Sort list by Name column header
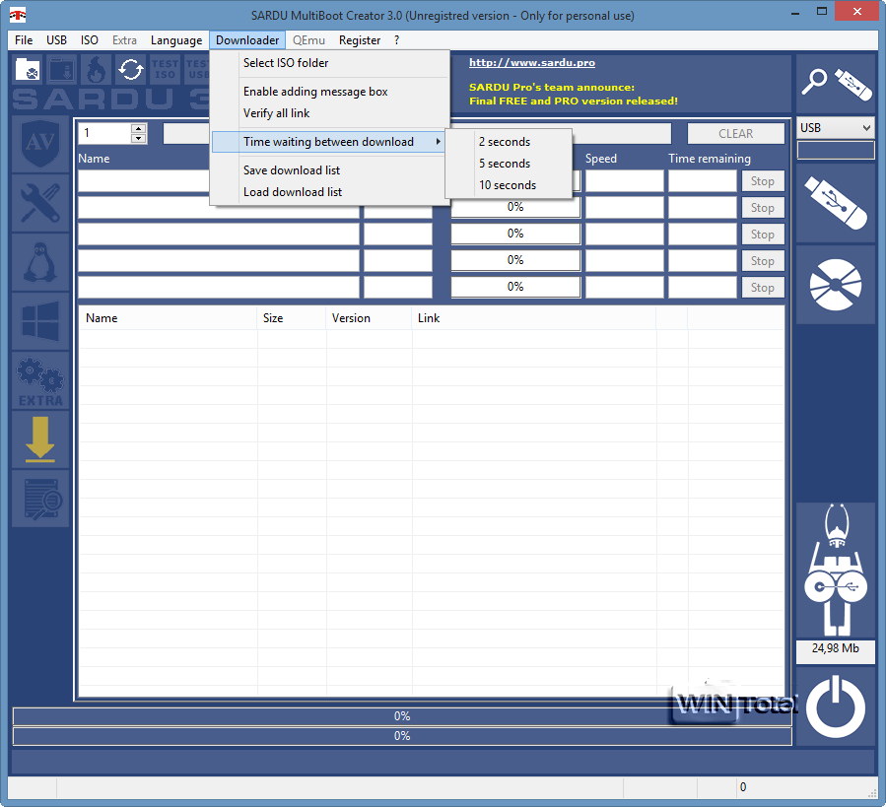The width and height of the screenshot is (886, 807). pyautogui.click(x=168, y=318)
